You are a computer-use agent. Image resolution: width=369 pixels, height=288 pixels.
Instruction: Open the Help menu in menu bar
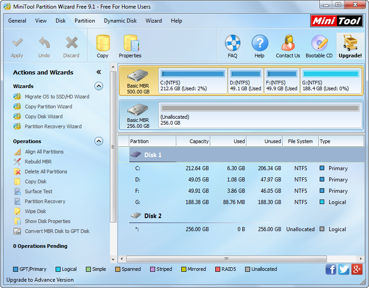(176, 21)
